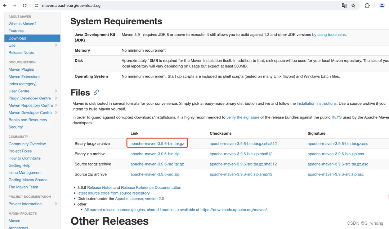389x229 pixels.
Task: Open apache-maven-3.9.6-bin.zip.sha512 checksum
Action: click(241, 154)
